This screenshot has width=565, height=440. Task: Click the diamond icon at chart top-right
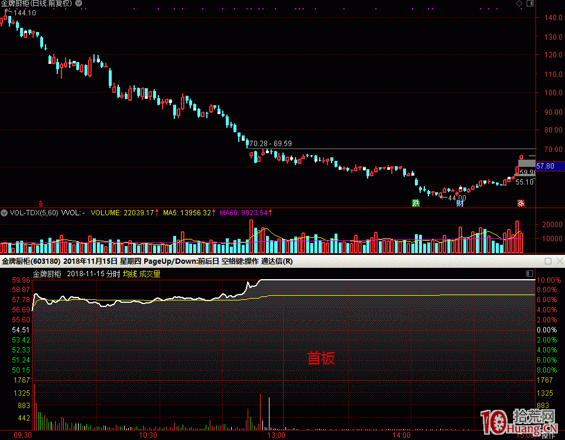tap(519, 4)
